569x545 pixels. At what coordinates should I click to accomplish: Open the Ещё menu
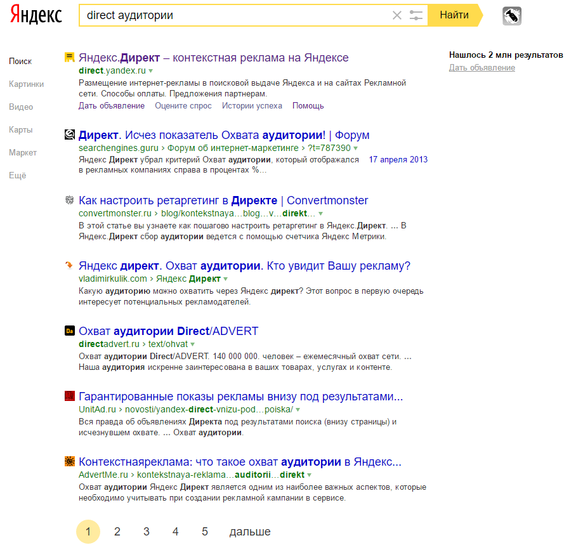17,175
